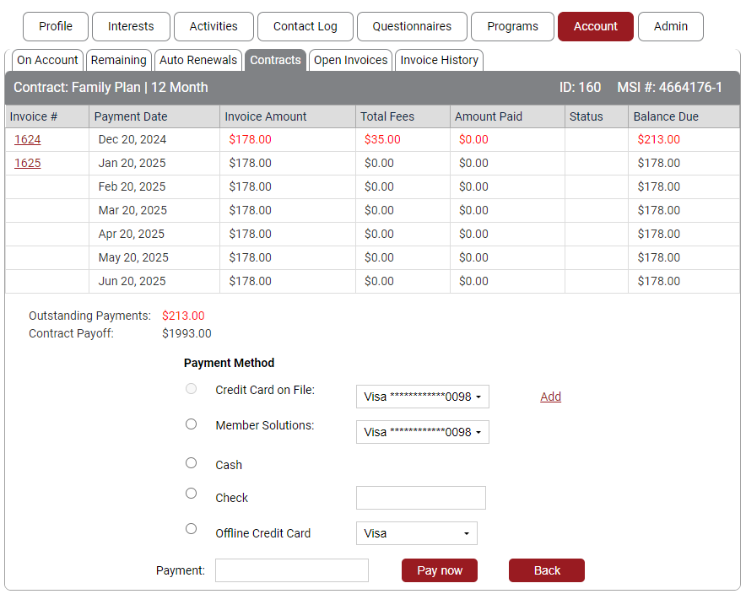Open invoice 1624 link

tap(27, 139)
